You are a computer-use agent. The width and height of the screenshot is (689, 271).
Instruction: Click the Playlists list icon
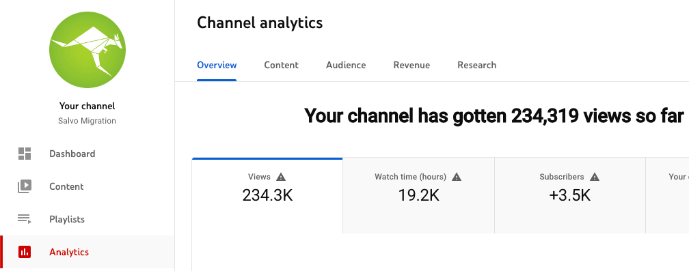25,219
